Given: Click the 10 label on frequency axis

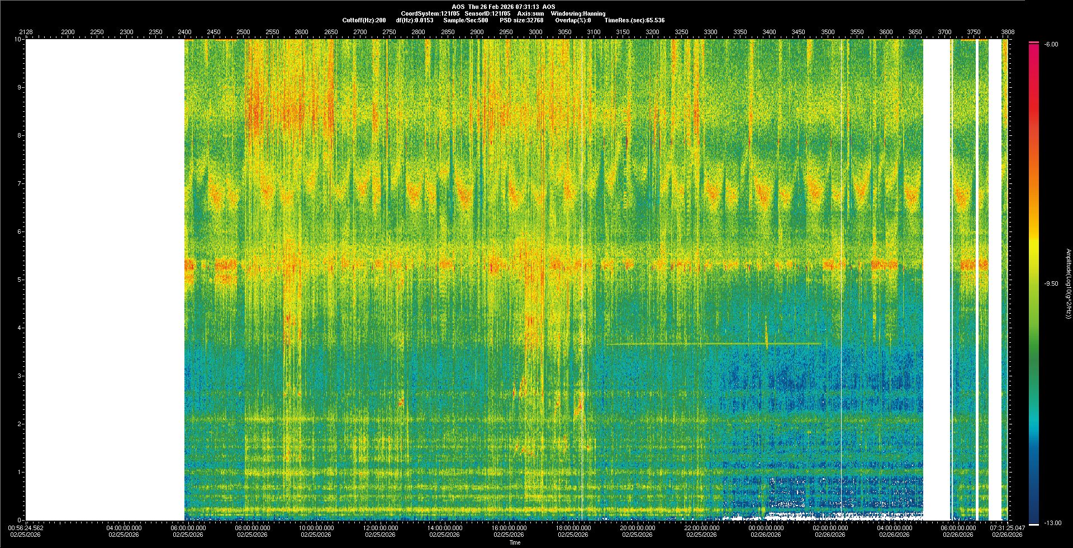Looking at the screenshot, I should pos(17,40).
